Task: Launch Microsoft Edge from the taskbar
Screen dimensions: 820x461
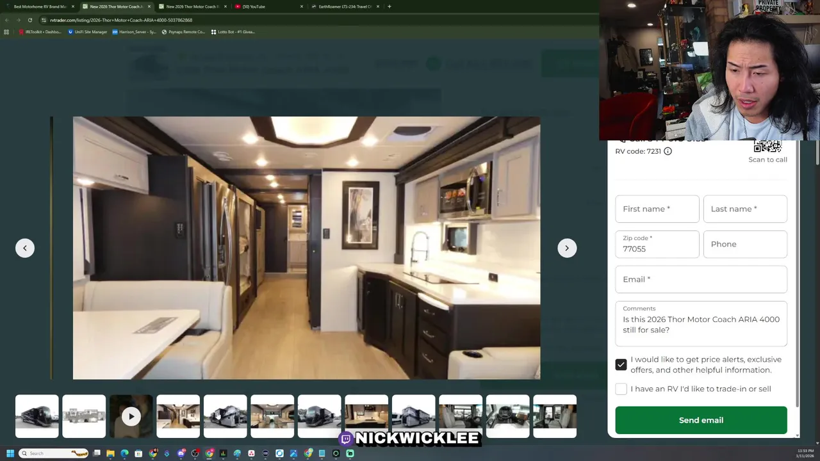Action: point(124,453)
